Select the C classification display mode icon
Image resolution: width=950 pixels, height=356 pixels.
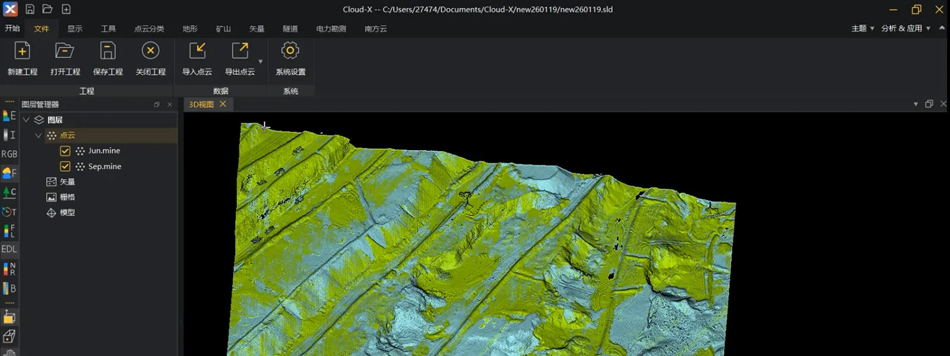[9, 192]
